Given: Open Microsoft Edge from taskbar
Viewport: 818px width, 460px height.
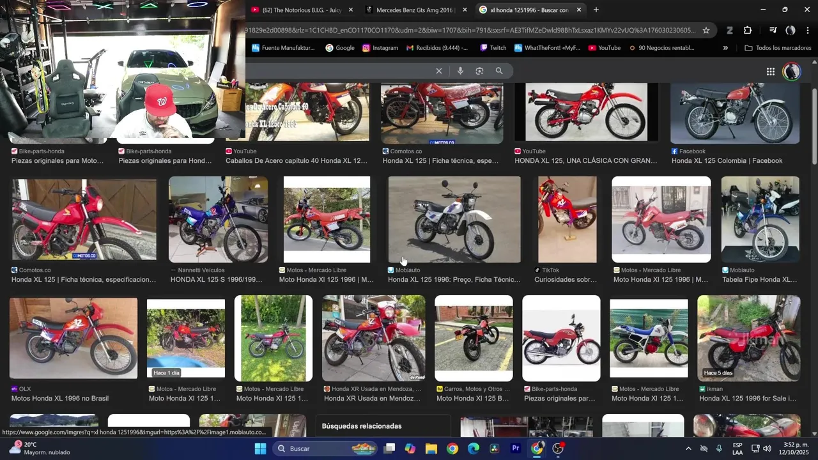Looking at the screenshot, I should click(x=473, y=448).
